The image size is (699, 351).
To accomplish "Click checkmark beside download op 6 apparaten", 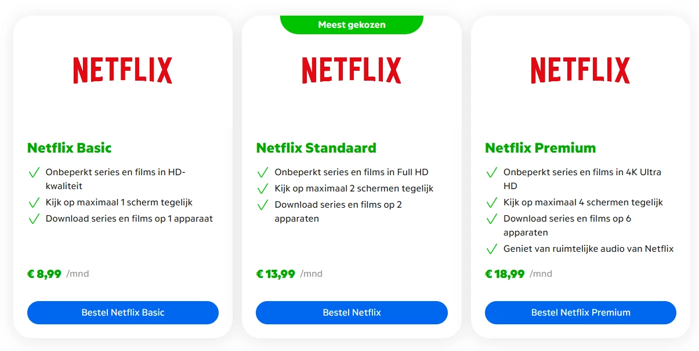I will point(492,219).
